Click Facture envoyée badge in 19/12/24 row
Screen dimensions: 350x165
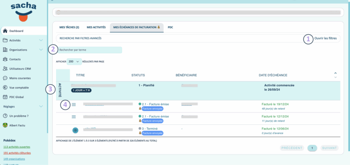[x=153, y=108]
